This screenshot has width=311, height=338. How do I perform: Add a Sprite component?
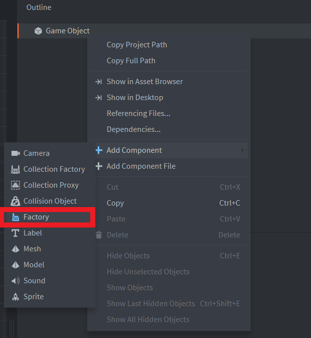[50, 297]
